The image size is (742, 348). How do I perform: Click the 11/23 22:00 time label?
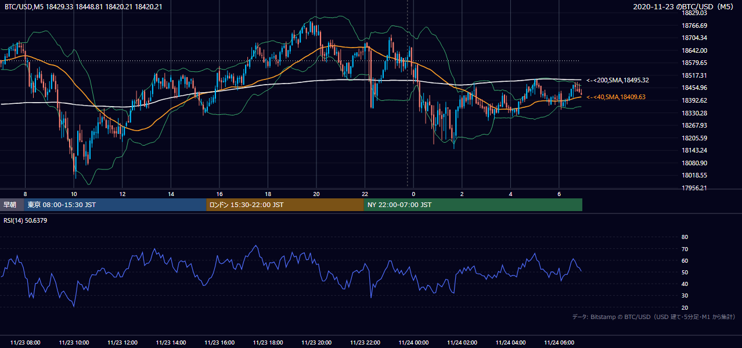coord(365,343)
